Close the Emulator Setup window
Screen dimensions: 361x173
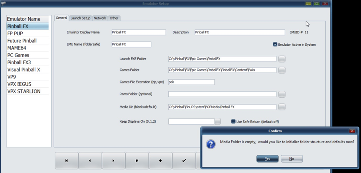(x=325, y=3)
